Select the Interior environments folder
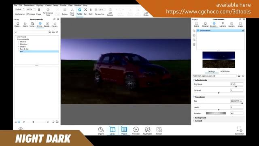 [23, 42]
